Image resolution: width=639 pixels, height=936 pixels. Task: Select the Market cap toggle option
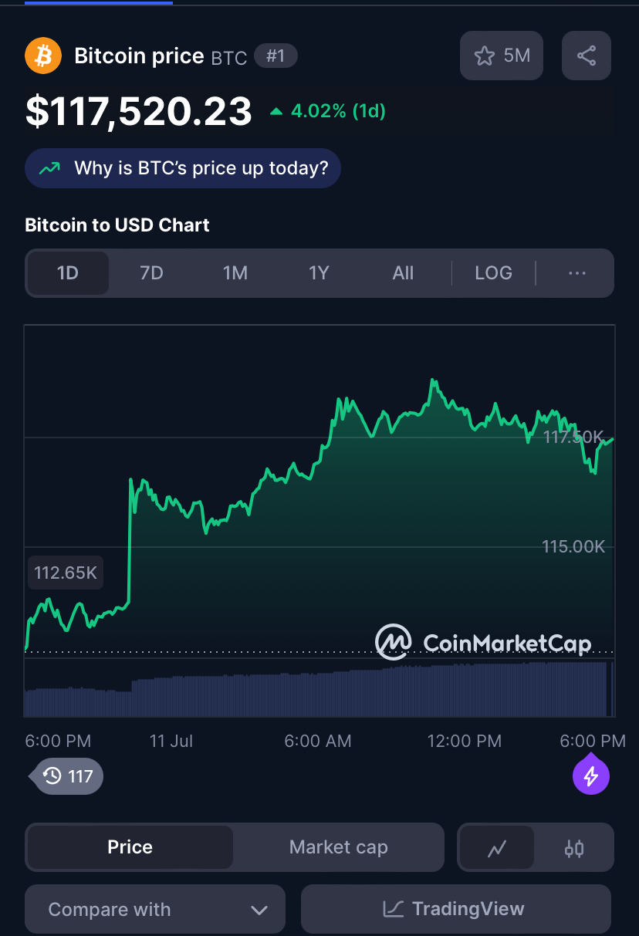pos(338,847)
